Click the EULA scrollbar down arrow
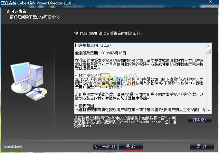Image resolution: width=219 pixels, height=153 pixels. tap(209, 111)
